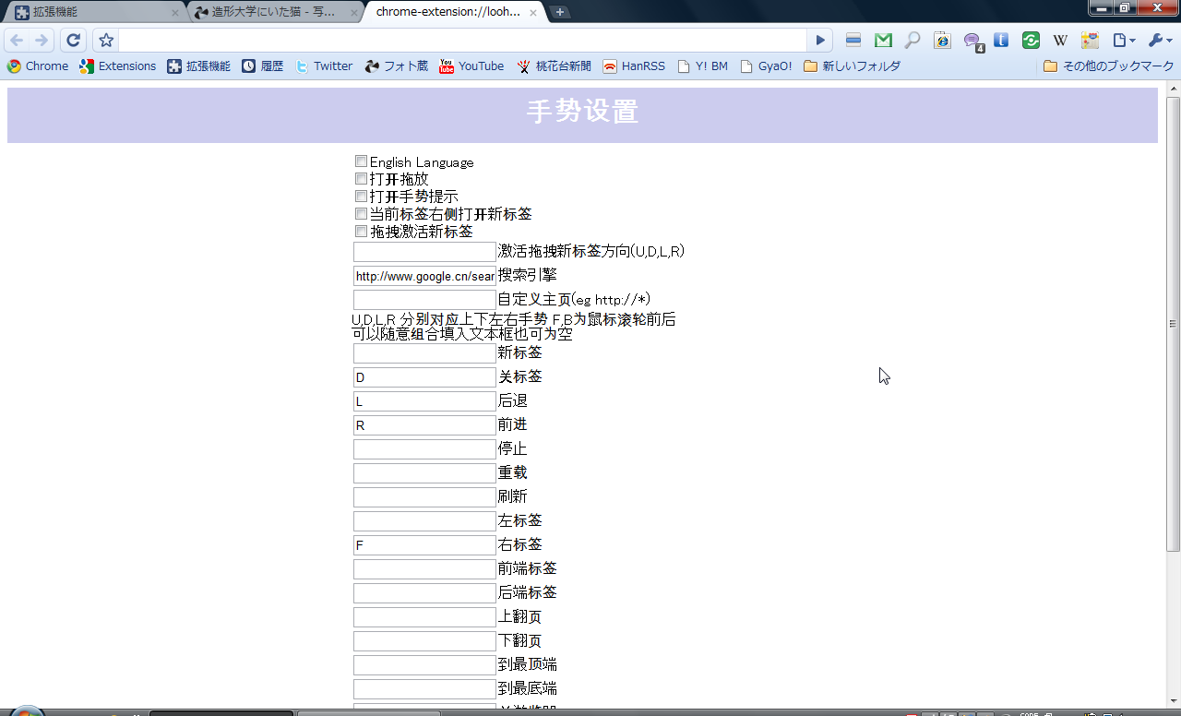This screenshot has width=1181, height=716.
Task: Open the 拡張機能 bookmark in bookmarks bar
Action: (198, 66)
